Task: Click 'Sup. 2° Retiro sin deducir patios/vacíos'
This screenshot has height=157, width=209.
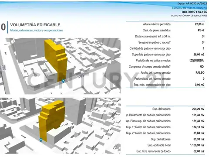Action: [x=148, y=133]
